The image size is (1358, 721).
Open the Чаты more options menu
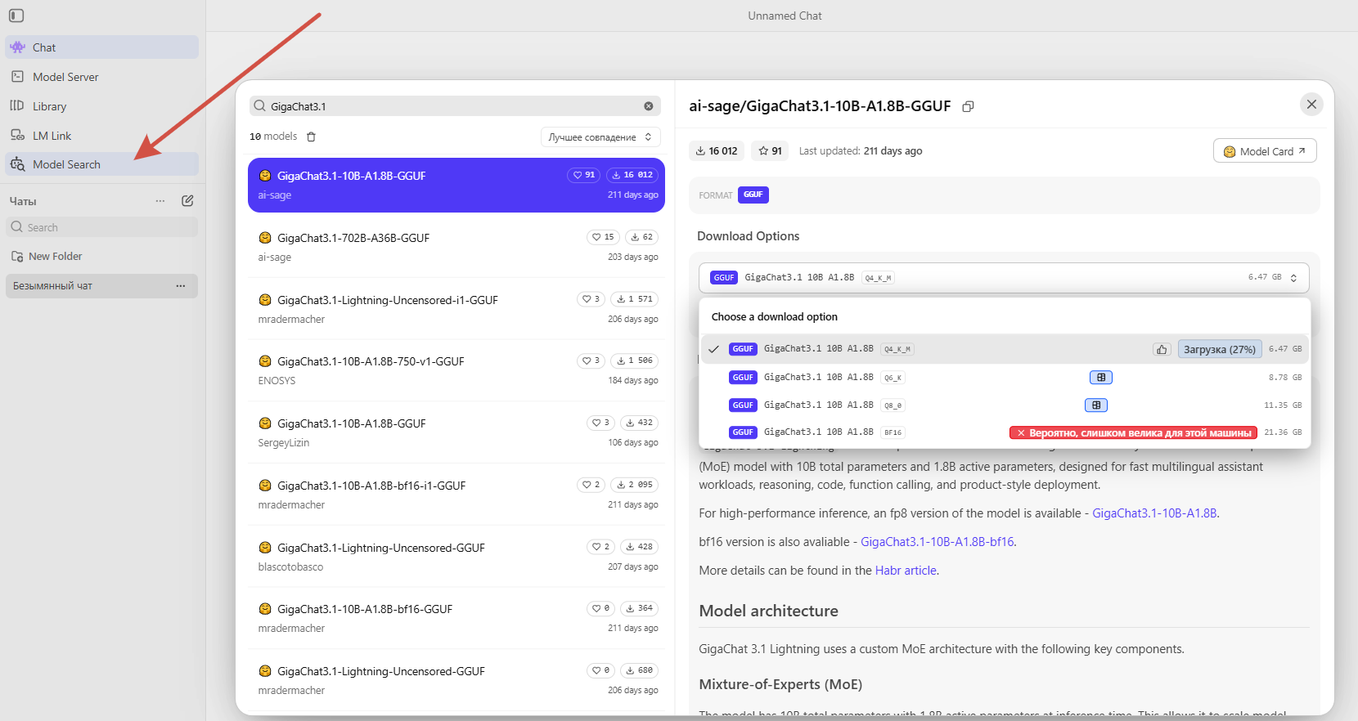coord(160,201)
